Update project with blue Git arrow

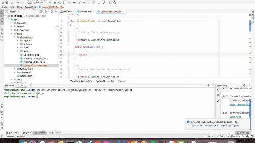click(x=80, y=3)
